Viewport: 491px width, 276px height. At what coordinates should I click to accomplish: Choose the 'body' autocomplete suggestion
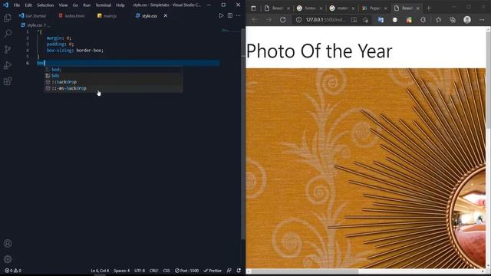point(114,70)
